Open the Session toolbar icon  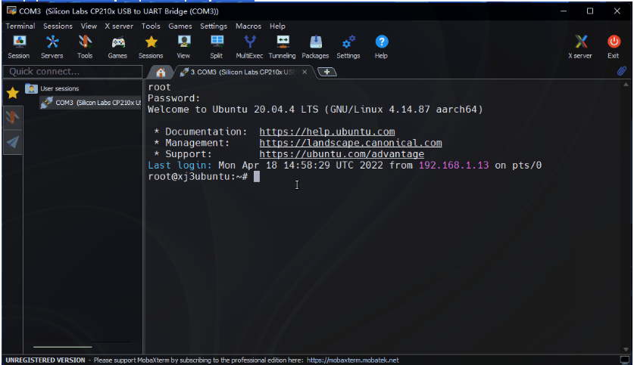(x=19, y=47)
